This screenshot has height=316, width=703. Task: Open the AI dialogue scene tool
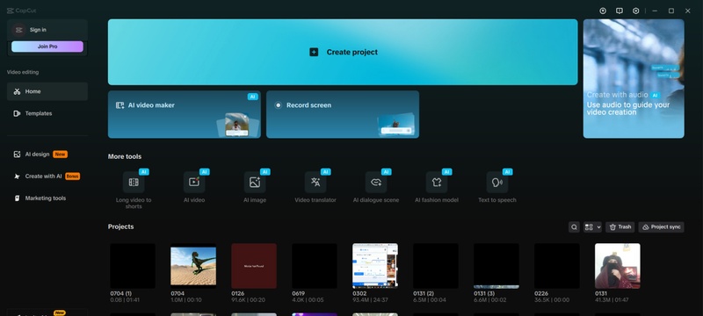tap(376, 183)
